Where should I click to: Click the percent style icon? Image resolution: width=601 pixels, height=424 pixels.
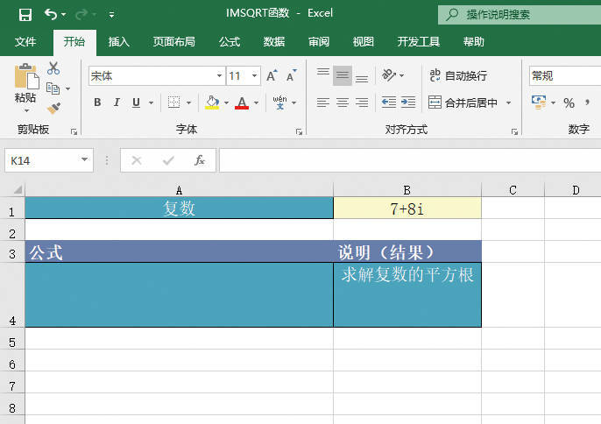(x=569, y=103)
